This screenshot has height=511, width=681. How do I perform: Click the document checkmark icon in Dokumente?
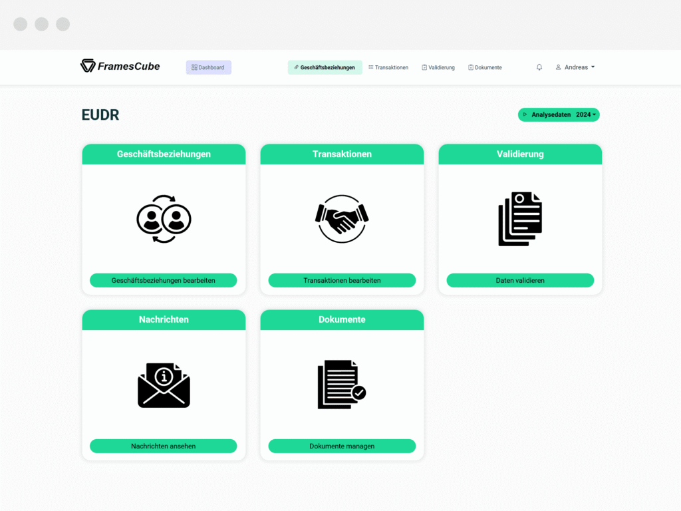[342, 385]
